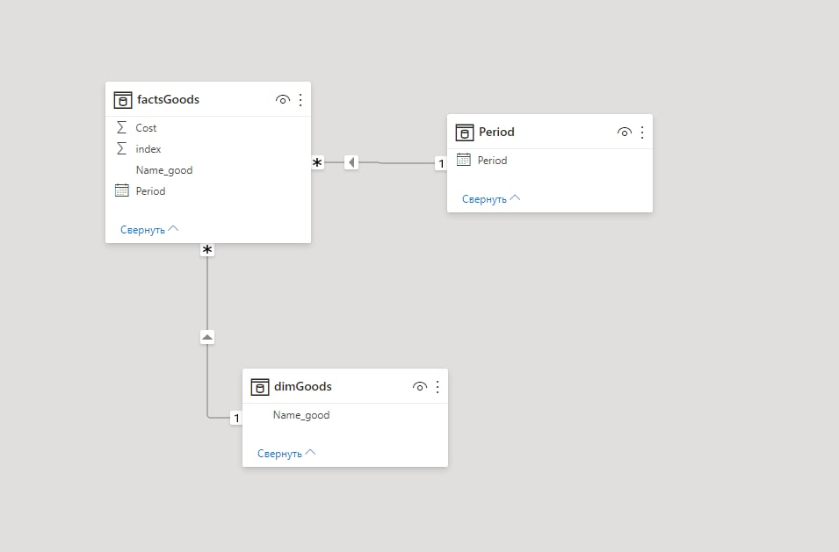Image resolution: width=839 pixels, height=552 pixels.
Task: Collapse the Period table with Свернуть
Action: pos(491,199)
